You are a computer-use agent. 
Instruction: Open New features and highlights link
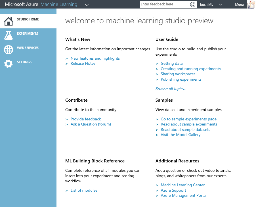[95, 58]
